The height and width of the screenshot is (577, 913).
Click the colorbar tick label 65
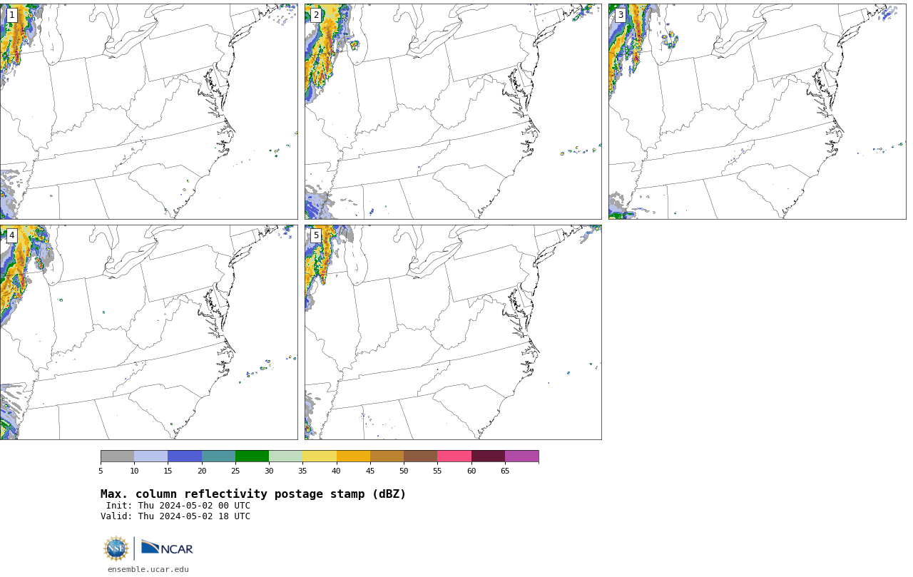click(505, 471)
